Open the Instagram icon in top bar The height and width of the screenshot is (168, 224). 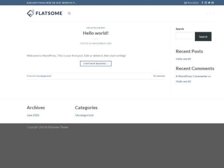[206, 3]
